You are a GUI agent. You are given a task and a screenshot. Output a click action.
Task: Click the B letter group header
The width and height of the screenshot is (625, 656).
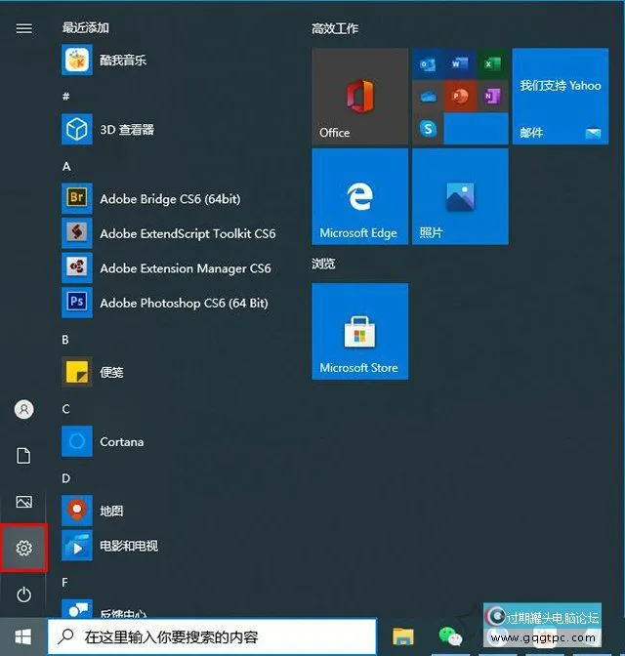65,340
